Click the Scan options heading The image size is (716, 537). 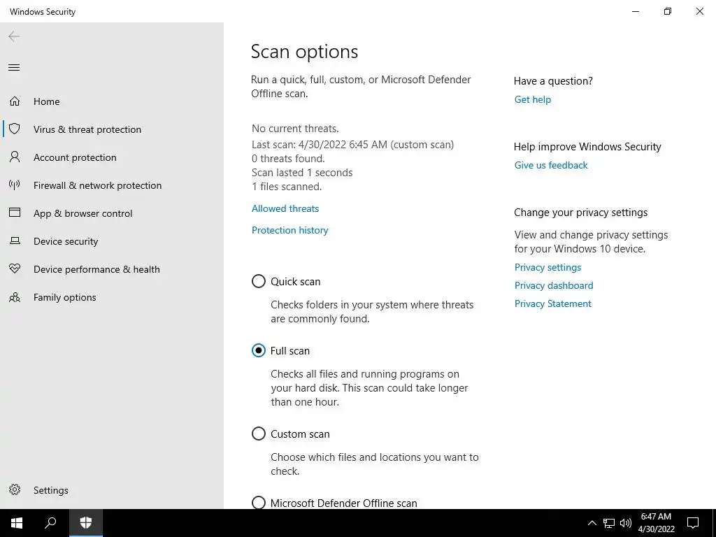pos(305,52)
